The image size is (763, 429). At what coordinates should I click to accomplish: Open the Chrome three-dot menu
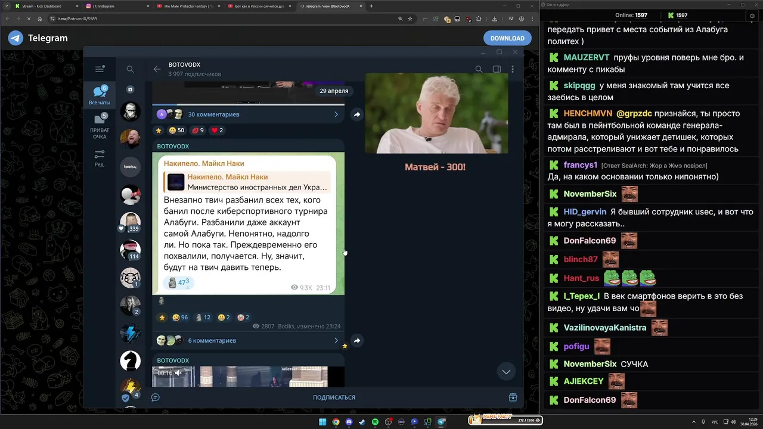click(532, 18)
